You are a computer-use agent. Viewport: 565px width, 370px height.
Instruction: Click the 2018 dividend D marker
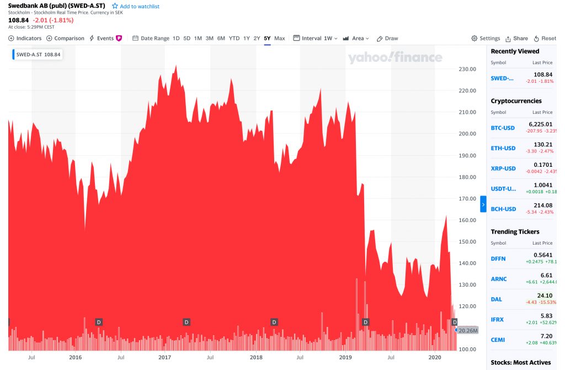(274, 322)
